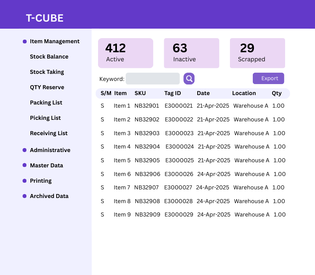The image size is (315, 275).
Task: Expand the Archived Data section
Action: pos(49,196)
